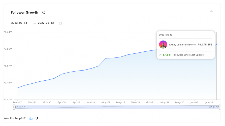This screenshot has height=126, width=225.
Task: Click the right range slider handle
Action: (220, 107)
